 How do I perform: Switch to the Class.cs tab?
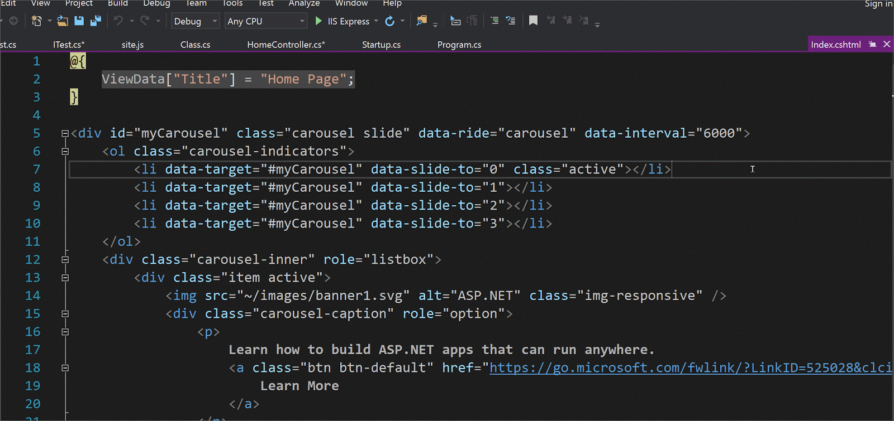coord(195,45)
